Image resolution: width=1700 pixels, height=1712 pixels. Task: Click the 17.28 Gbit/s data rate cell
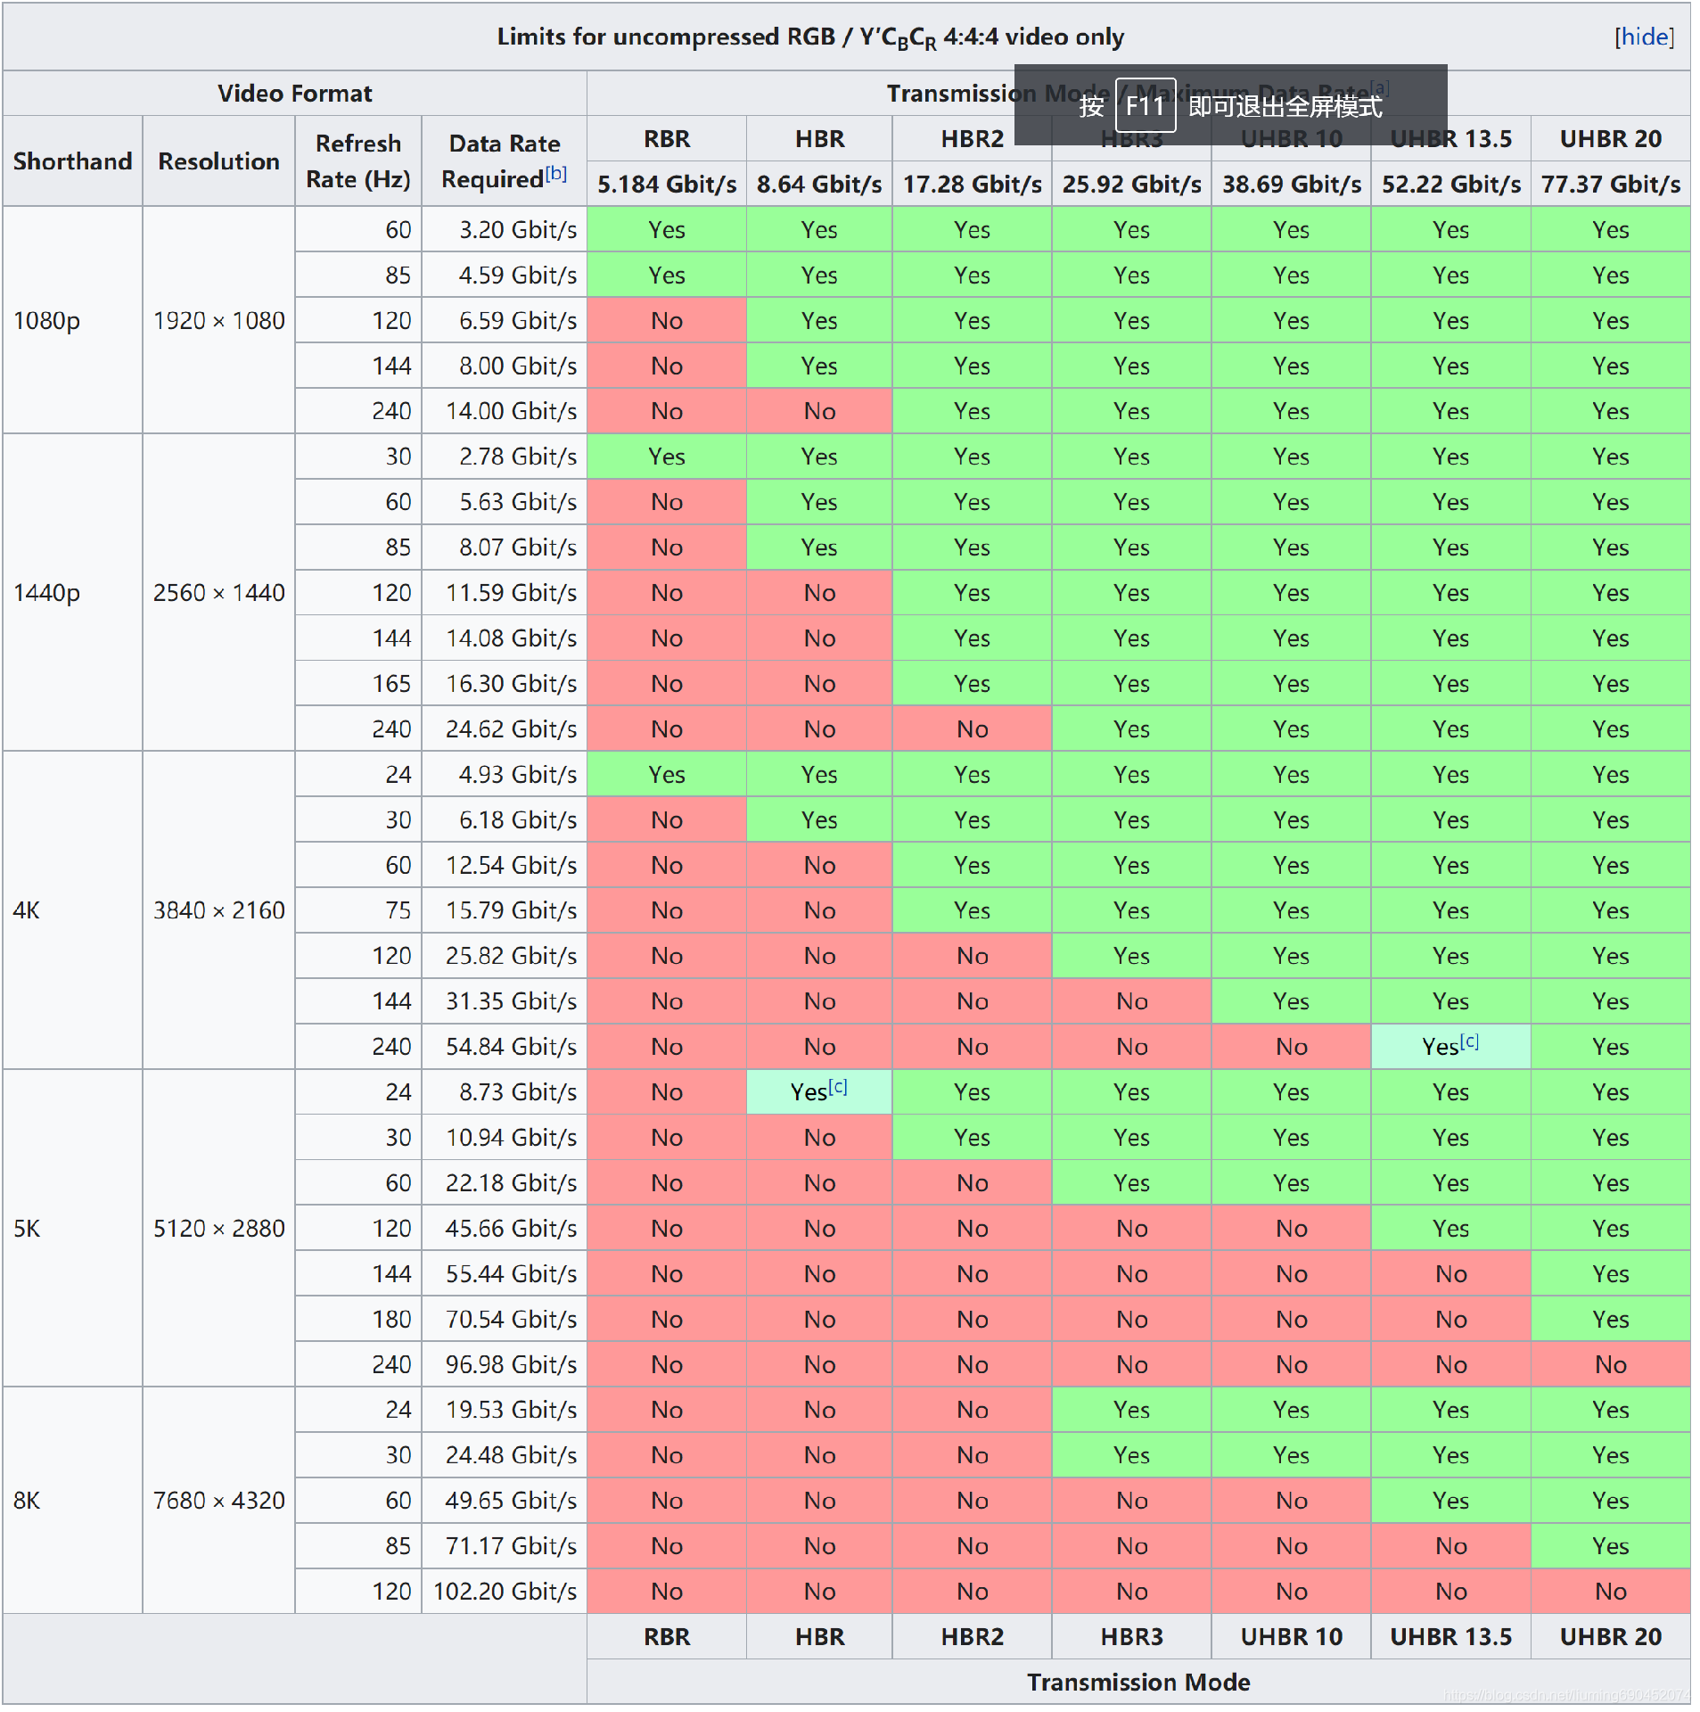click(972, 184)
